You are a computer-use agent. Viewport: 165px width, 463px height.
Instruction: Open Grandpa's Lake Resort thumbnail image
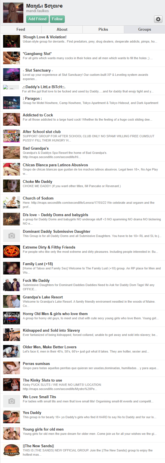point(12,301)
